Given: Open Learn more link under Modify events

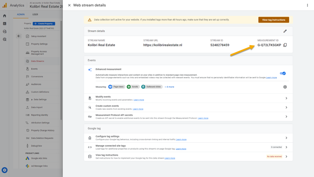Looking at the screenshot, I should [139, 100].
